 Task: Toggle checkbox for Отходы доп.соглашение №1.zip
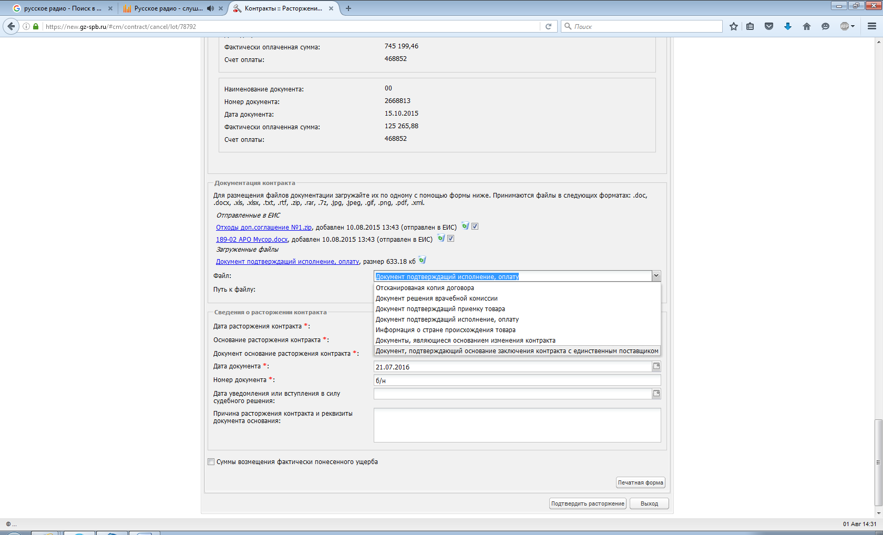(475, 227)
